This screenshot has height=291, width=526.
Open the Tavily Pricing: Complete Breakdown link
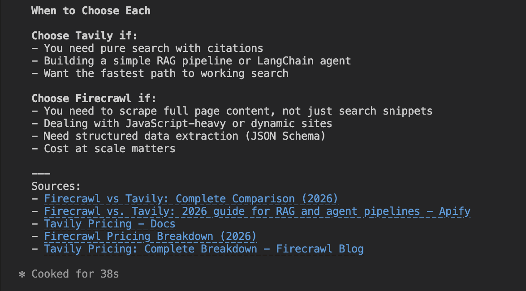point(203,249)
